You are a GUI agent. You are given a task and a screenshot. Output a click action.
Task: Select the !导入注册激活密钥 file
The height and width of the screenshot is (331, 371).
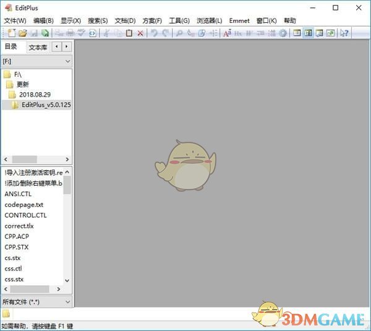33,173
